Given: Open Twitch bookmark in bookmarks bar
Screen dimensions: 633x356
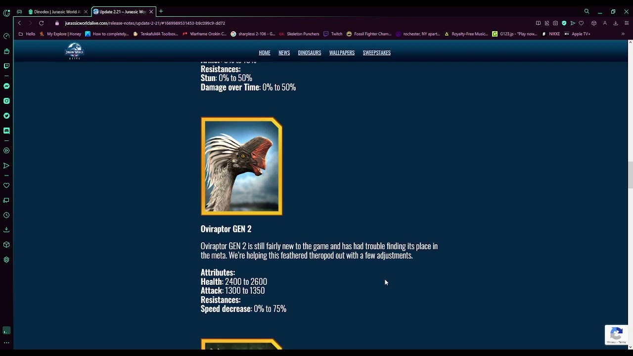Looking at the screenshot, I should pos(333,34).
